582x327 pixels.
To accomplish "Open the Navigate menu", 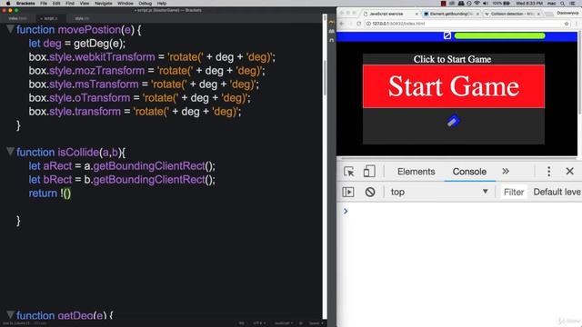I will tap(103, 4).
